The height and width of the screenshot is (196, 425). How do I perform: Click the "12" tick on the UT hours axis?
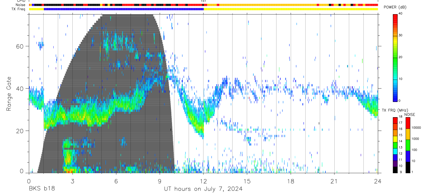point(203,181)
